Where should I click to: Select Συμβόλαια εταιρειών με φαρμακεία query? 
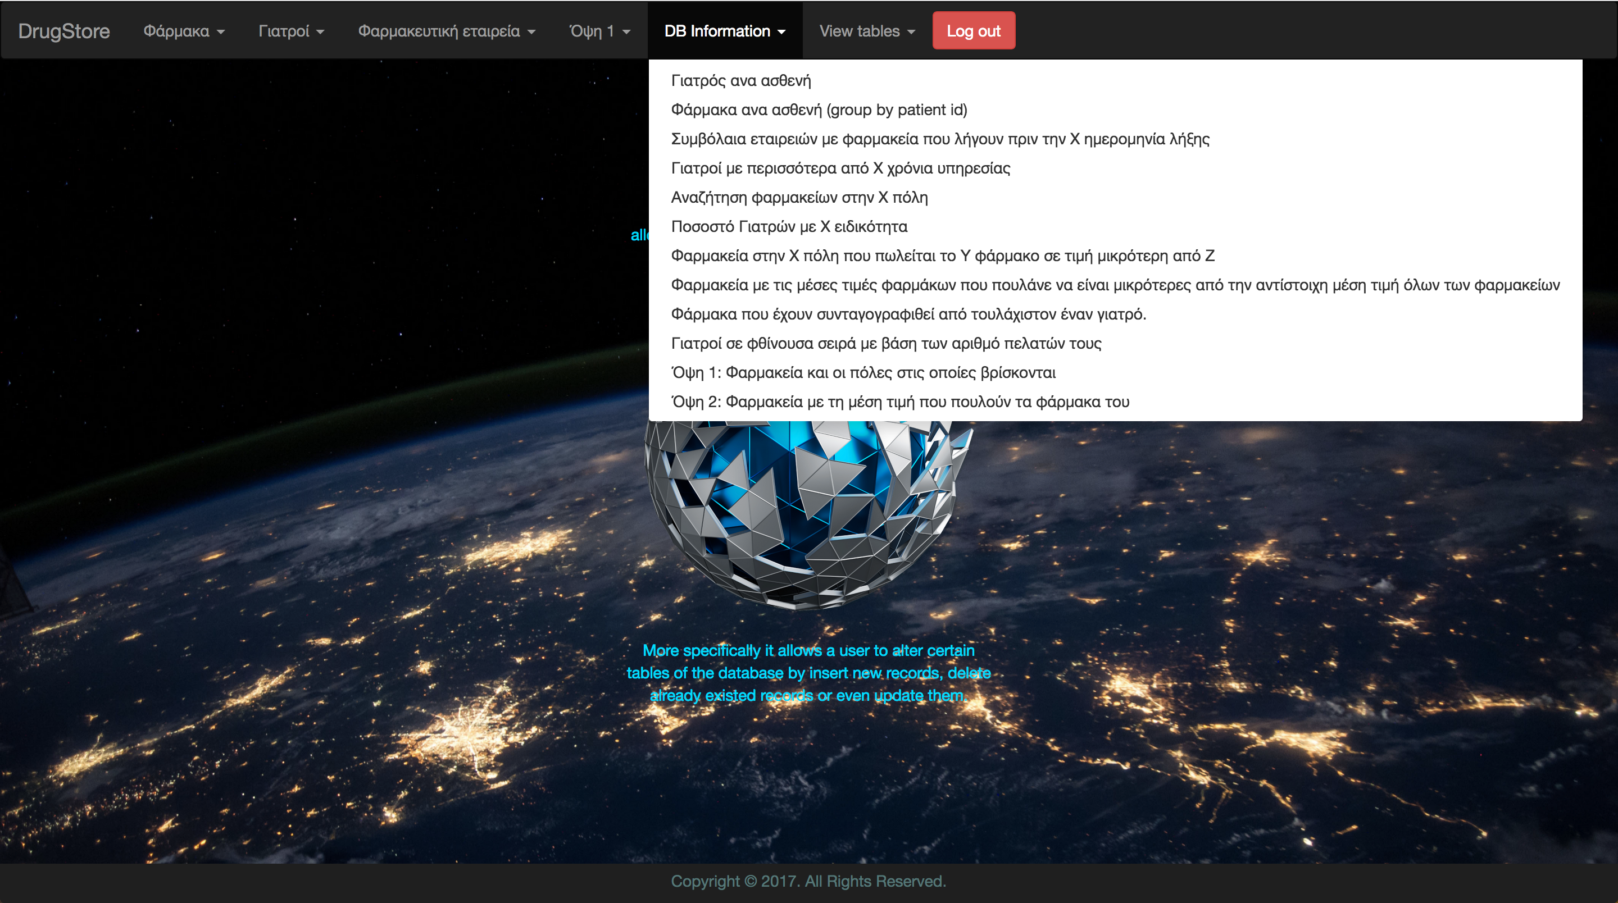[x=940, y=139]
